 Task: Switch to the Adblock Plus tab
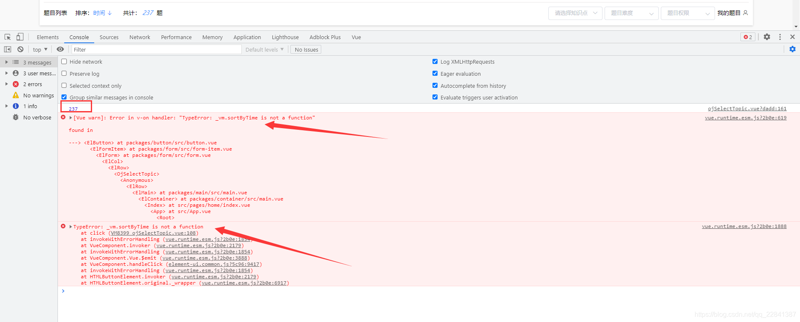325,37
